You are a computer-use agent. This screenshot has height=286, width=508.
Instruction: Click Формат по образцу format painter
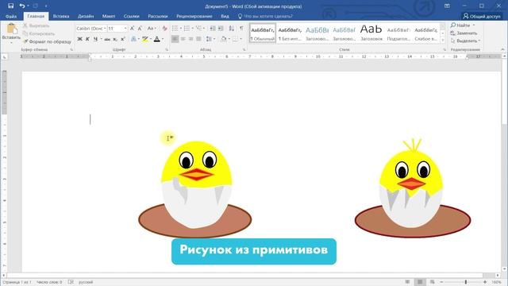(x=48, y=41)
